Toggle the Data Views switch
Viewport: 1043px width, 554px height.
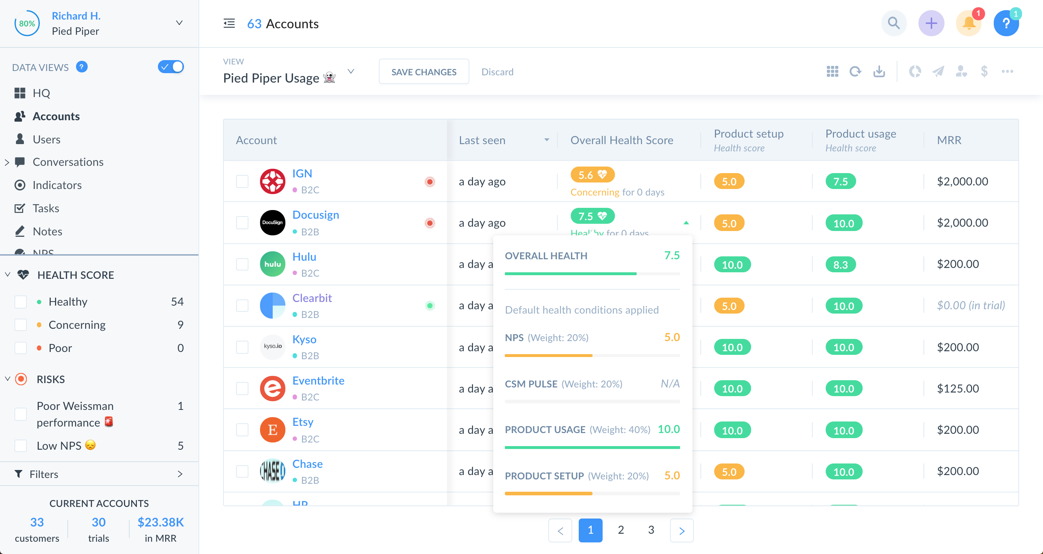171,67
